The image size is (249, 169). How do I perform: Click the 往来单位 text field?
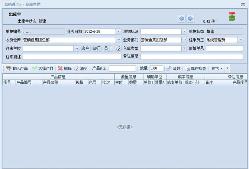point(48,48)
